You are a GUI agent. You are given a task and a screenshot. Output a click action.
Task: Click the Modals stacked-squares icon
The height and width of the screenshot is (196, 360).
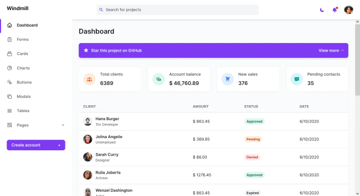[10, 97]
